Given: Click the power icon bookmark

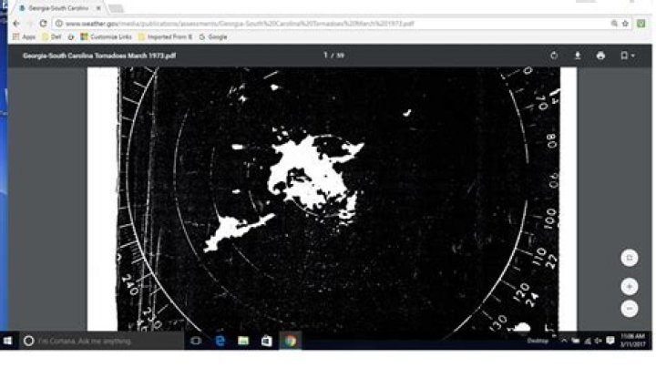Looking at the screenshot, I should coord(71,36).
